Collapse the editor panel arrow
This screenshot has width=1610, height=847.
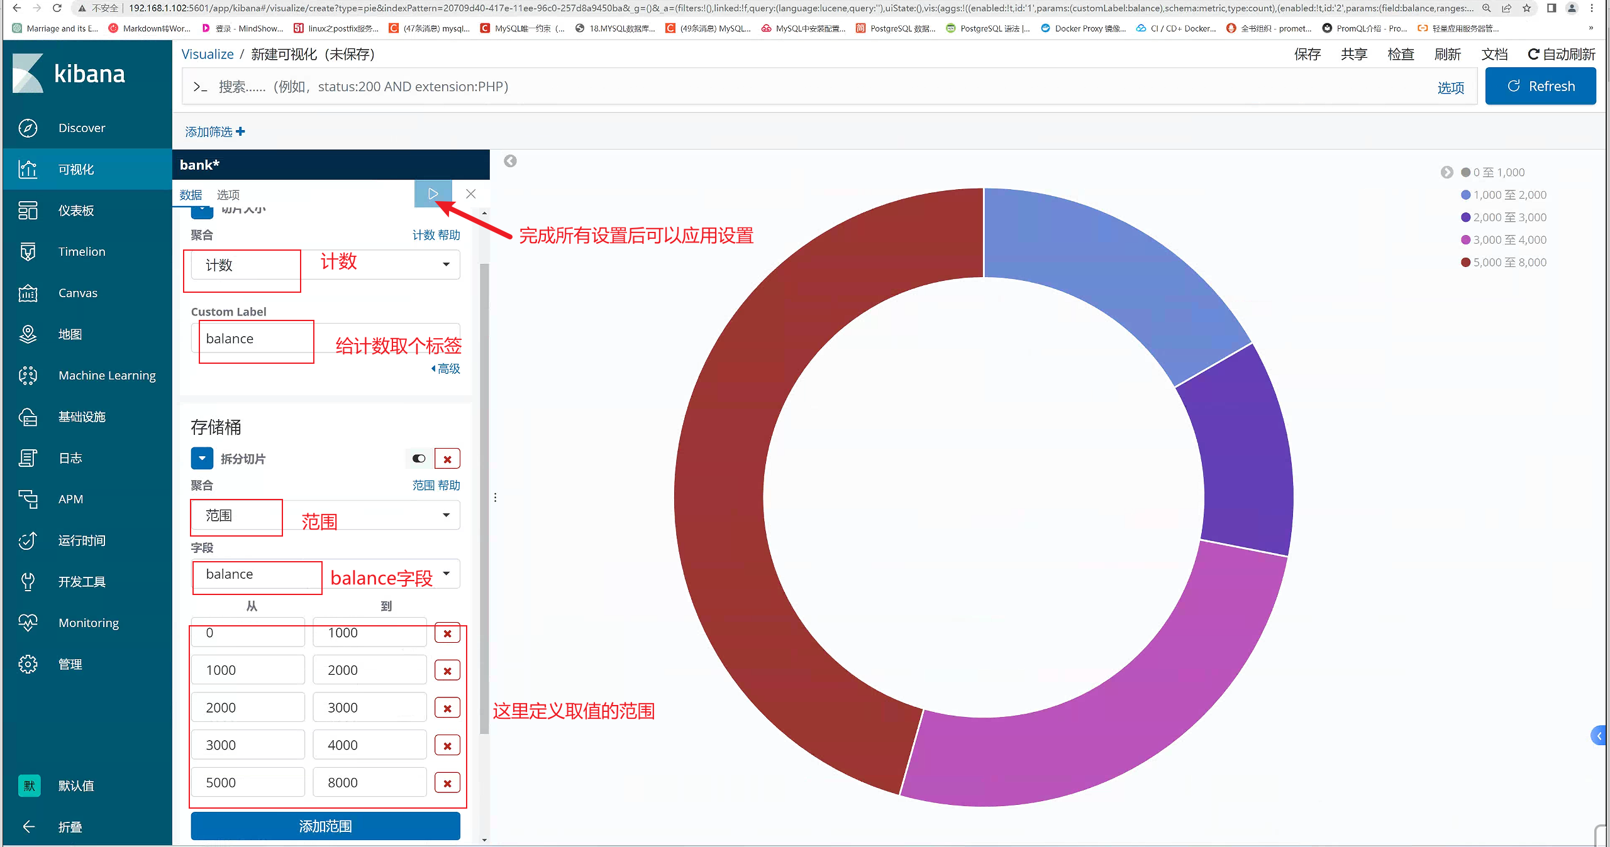[x=510, y=161]
